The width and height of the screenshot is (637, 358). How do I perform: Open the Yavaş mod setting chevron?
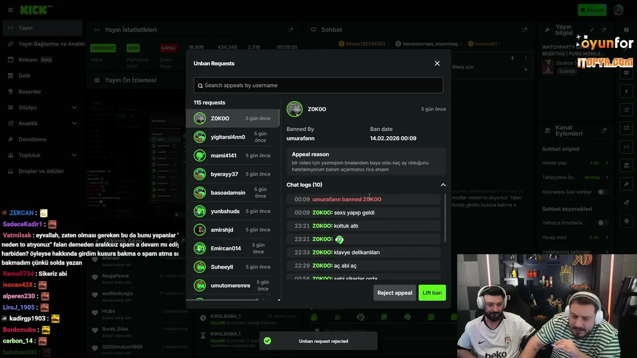tap(607, 238)
